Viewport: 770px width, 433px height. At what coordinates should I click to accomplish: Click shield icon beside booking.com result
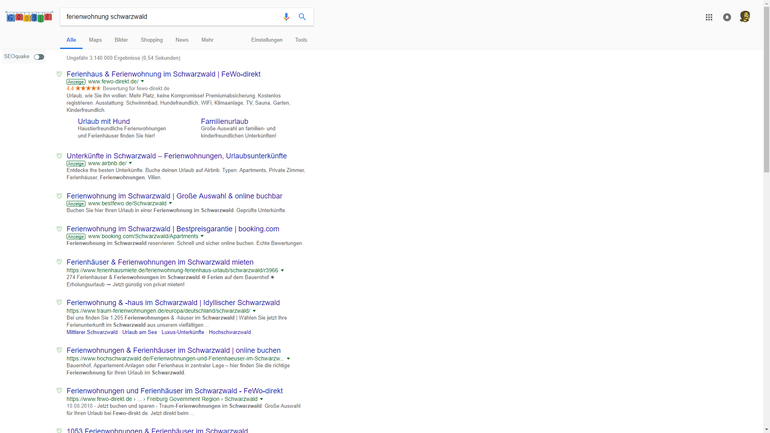point(59,229)
